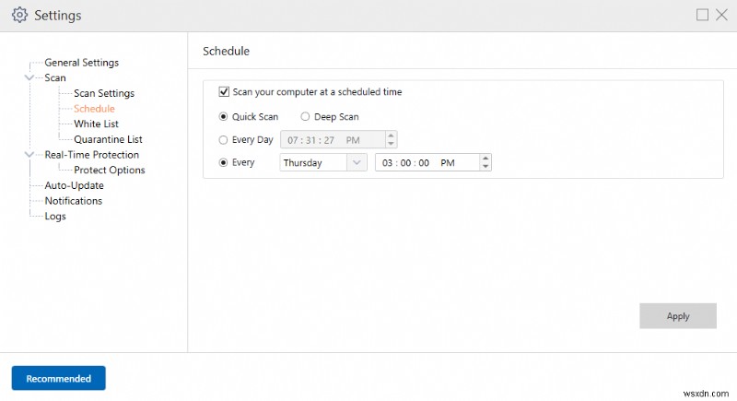This screenshot has width=737, height=401.
Task: Open the Auto-Update settings
Action: [74, 185]
